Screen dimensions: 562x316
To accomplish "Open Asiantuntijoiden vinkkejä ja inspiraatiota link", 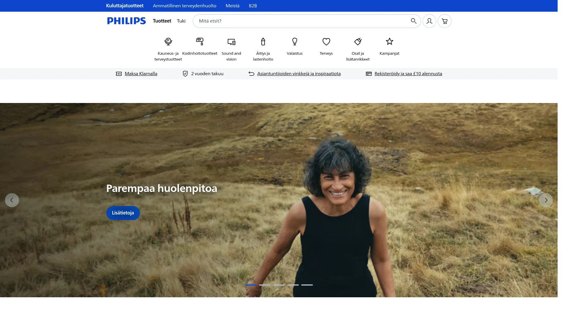I will [299, 74].
